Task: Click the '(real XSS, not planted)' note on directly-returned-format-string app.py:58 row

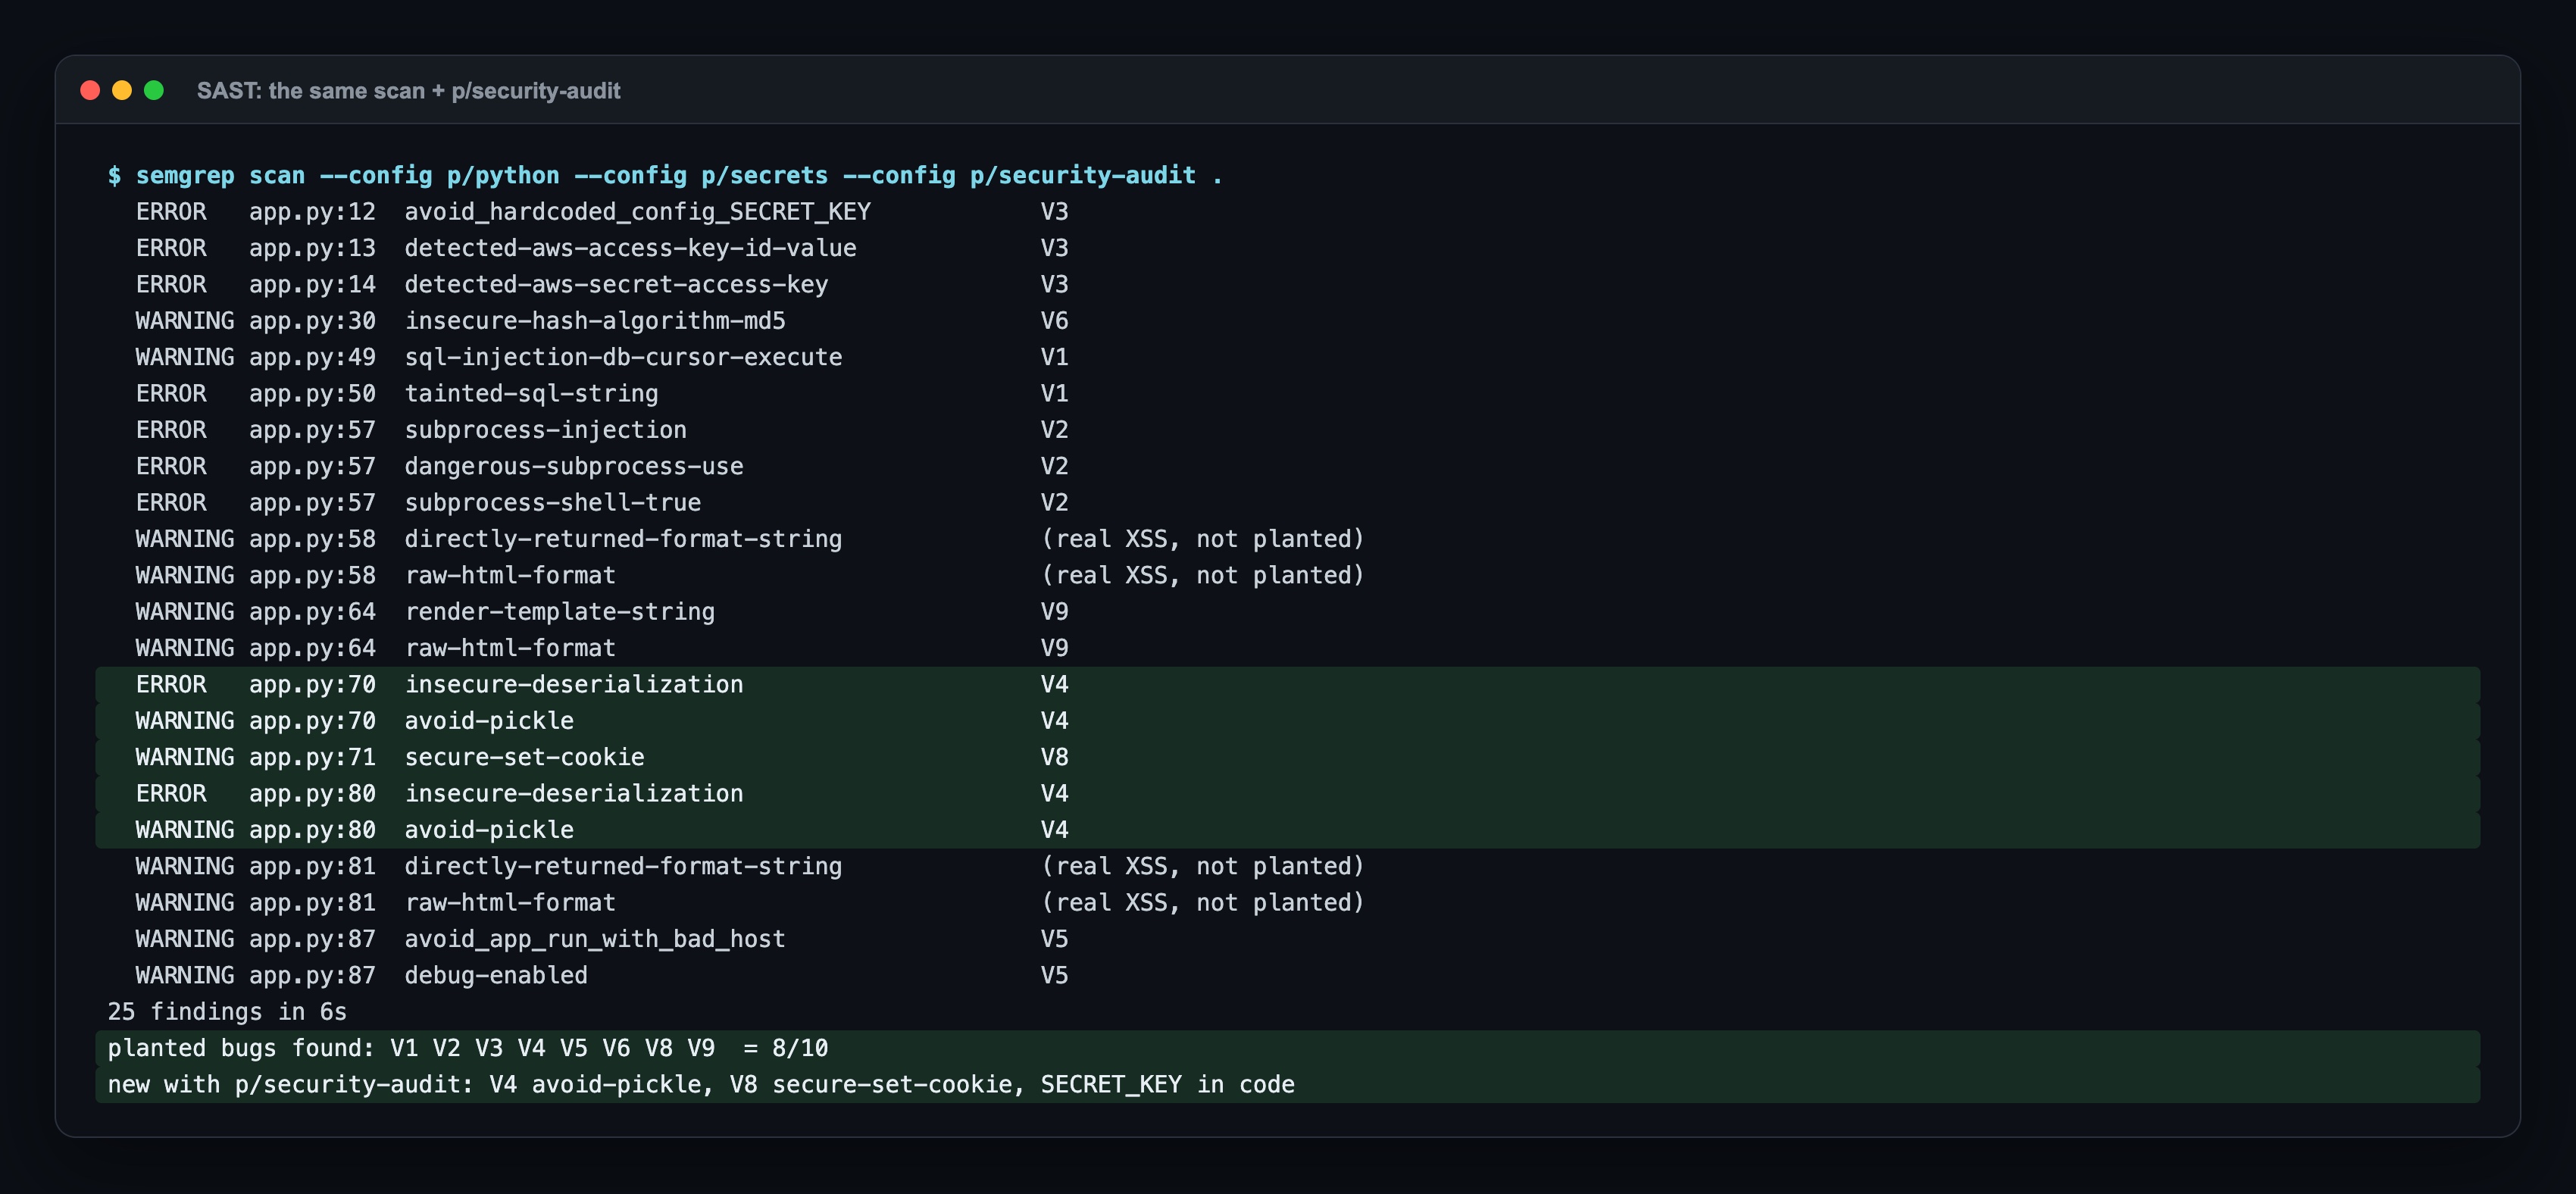Action: pos(1203,539)
